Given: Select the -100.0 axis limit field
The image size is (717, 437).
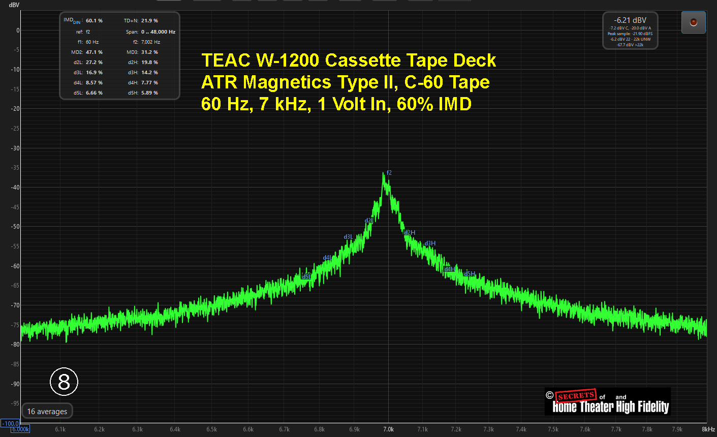Looking at the screenshot, I should [10, 423].
